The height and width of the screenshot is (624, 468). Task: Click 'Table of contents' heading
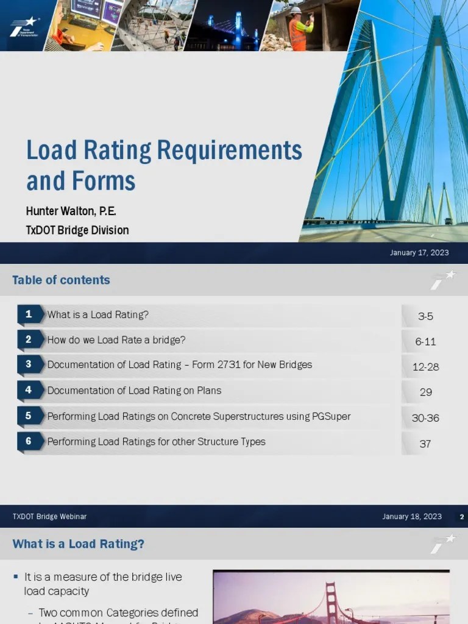tap(61, 280)
